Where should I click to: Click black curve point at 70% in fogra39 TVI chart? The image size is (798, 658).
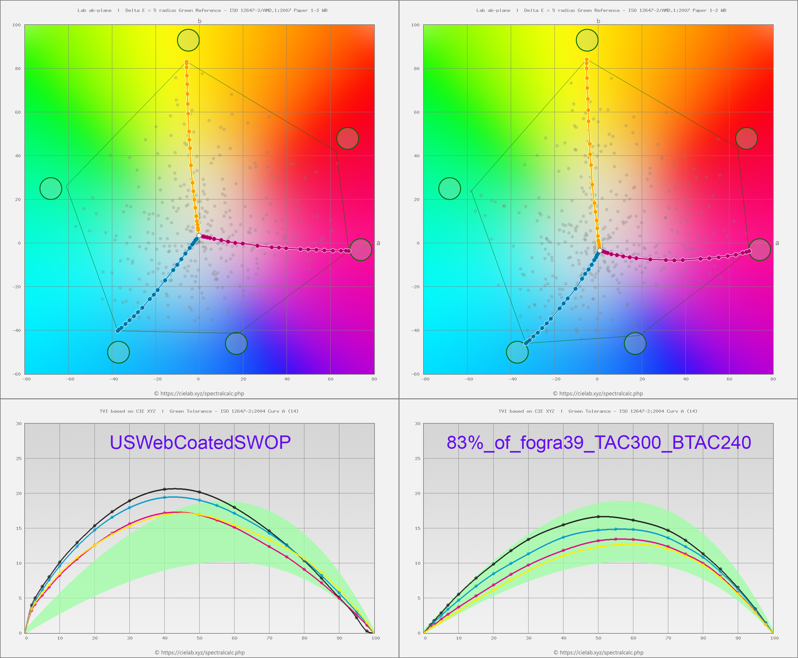pos(668,530)
